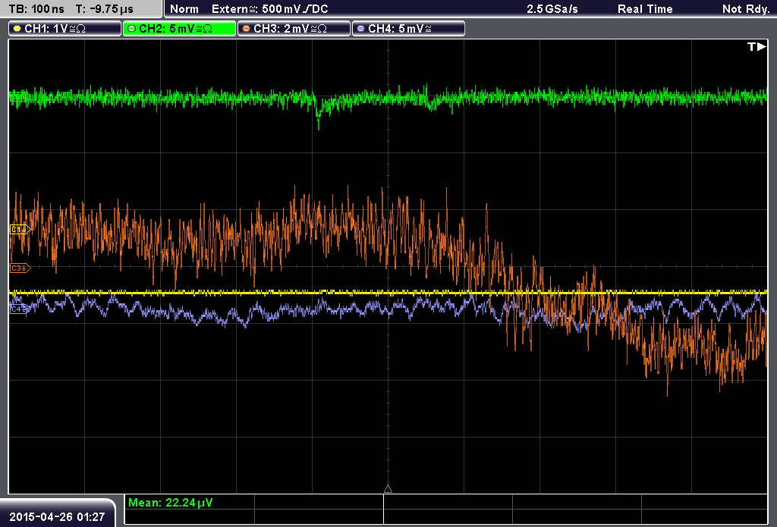Click the T: -9.75 µs trigger offset readout
Screen dimensions: 777x527
coord(105,9)
